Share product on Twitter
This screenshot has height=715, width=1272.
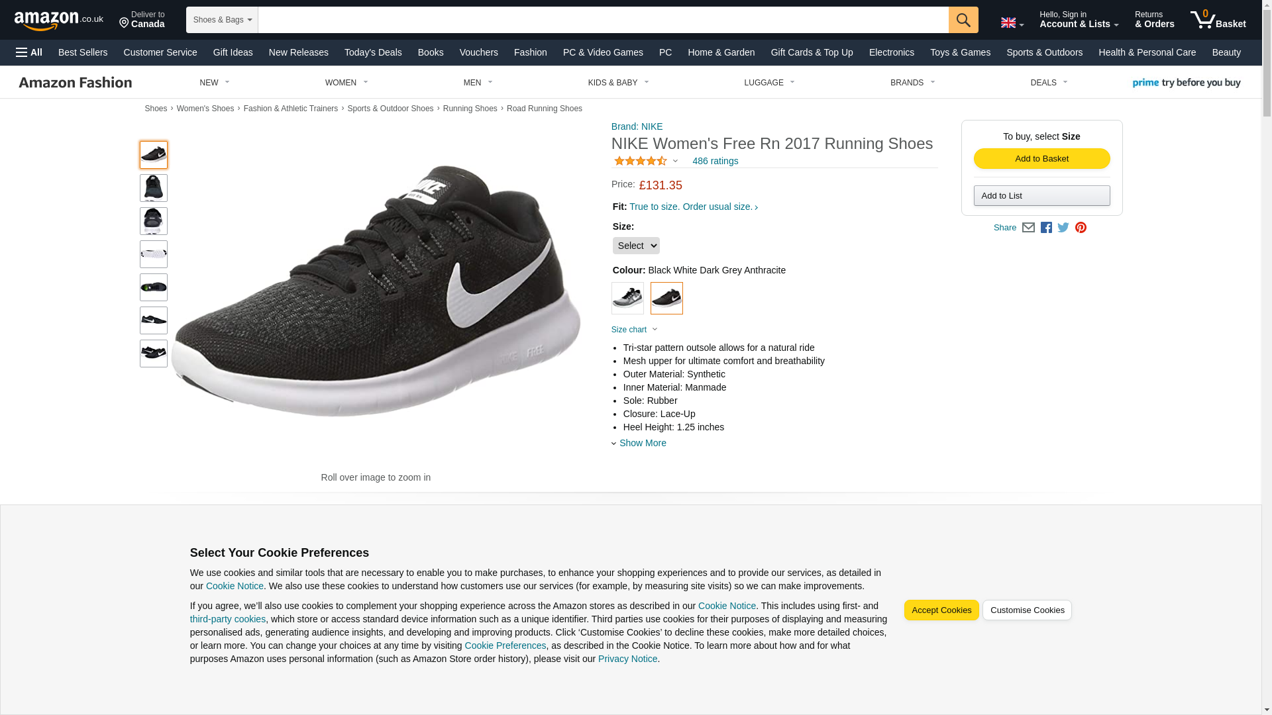click(1063, 228)
